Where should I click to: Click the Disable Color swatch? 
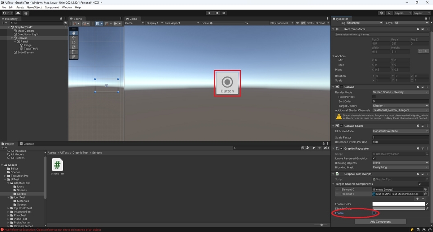coord(399,209)
